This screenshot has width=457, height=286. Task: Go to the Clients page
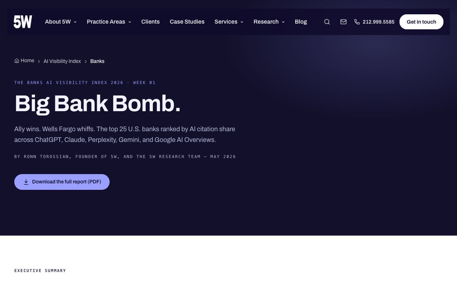point(150,22)
